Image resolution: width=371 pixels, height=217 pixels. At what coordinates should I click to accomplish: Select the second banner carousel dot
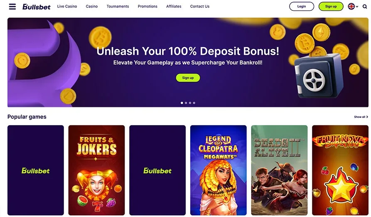186,103
